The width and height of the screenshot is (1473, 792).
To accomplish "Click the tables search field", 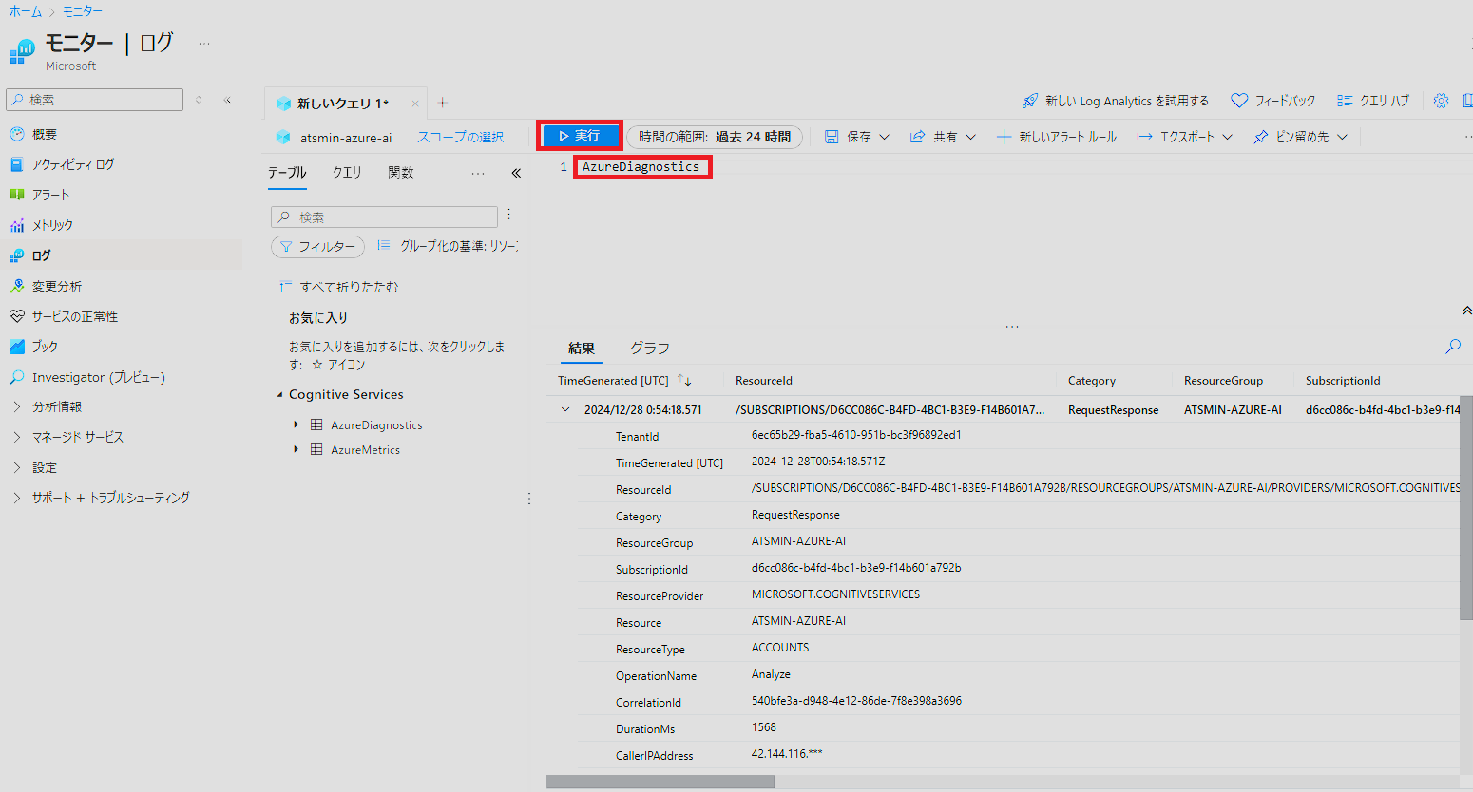I will [384, 217].
